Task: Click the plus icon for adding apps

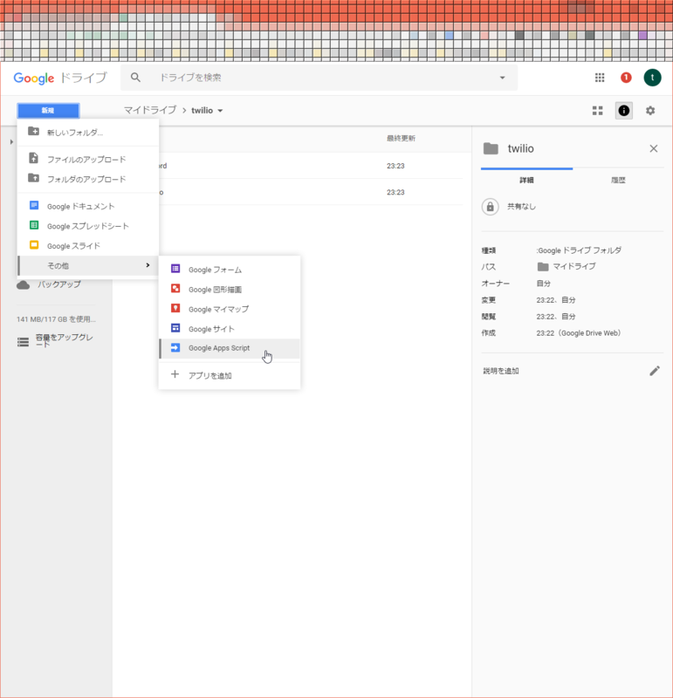Action: (x=175, y=374)
